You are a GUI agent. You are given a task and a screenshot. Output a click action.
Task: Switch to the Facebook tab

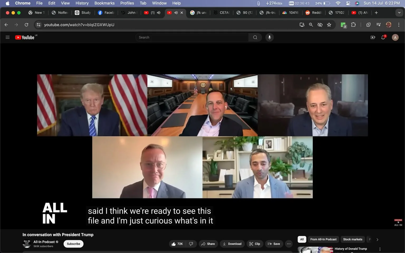click(x=106, y=13)
